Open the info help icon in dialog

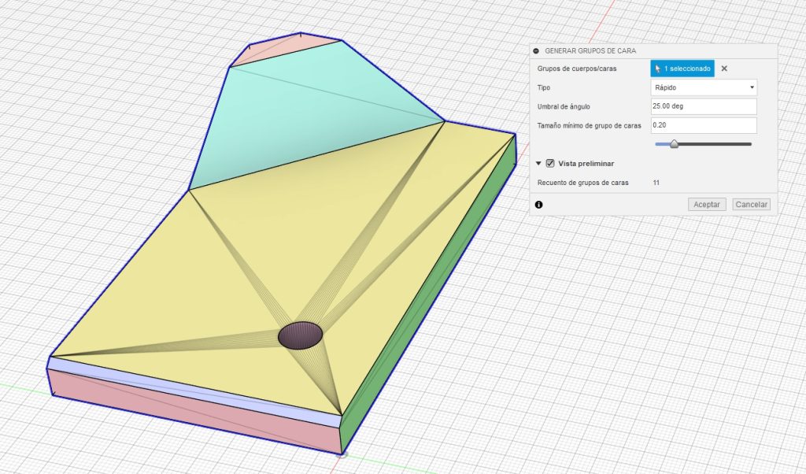(x=538, y=205)
